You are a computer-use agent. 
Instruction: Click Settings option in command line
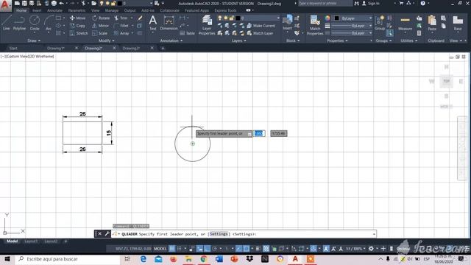219,234
